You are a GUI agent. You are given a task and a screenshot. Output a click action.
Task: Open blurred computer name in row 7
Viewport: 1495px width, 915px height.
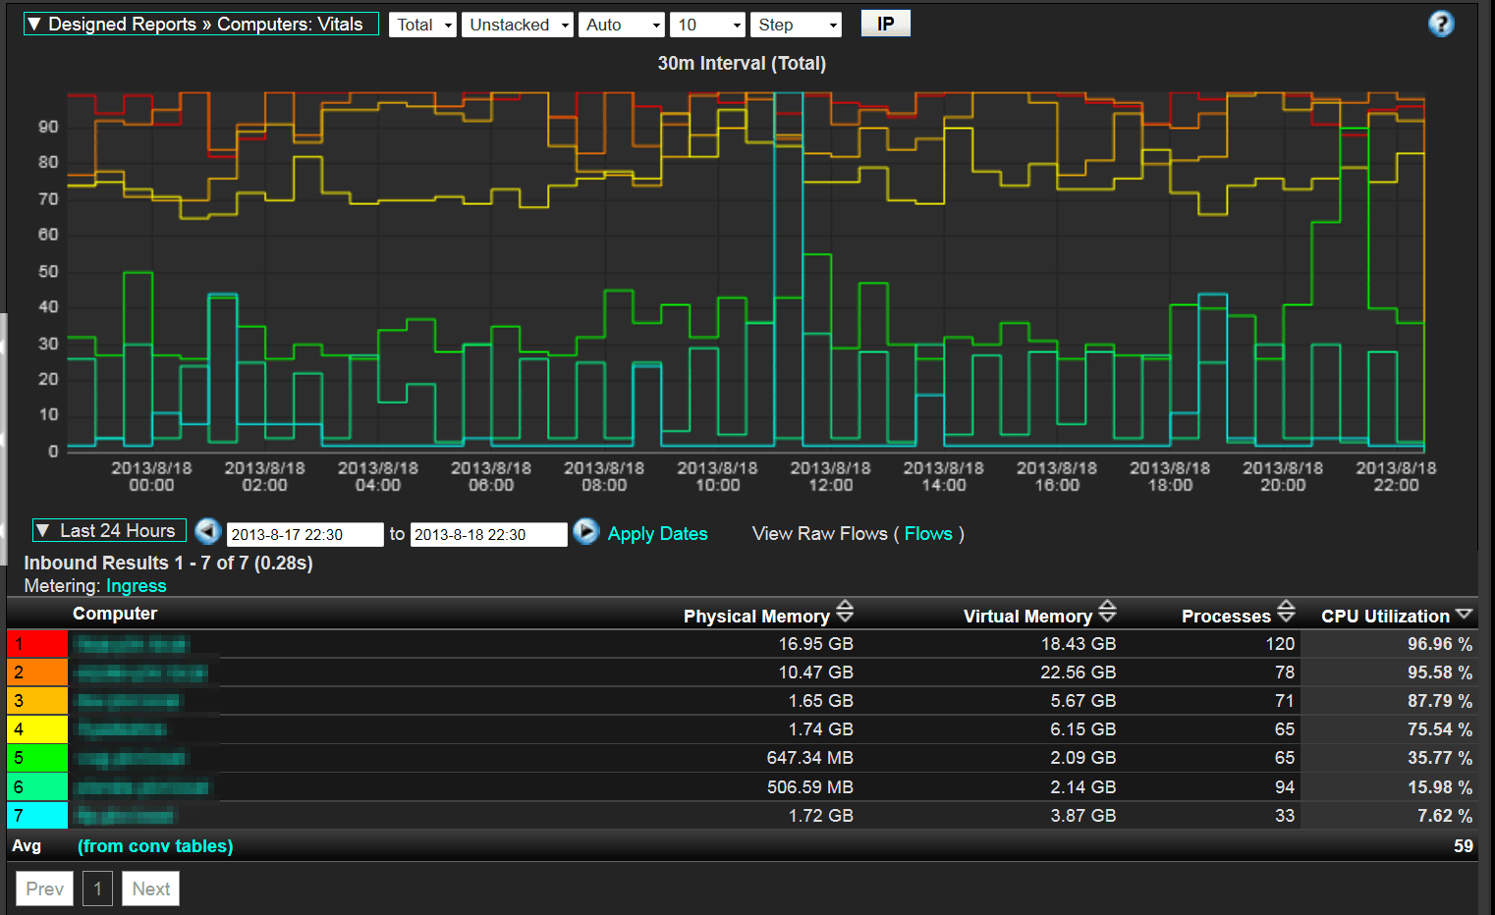click(x=125, y=816)
